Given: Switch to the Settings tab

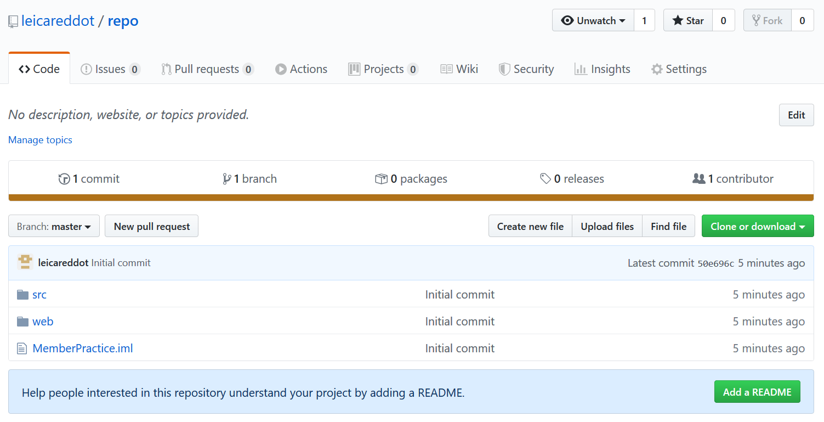Looking at the screenshot, I should [x=679, y=69].
